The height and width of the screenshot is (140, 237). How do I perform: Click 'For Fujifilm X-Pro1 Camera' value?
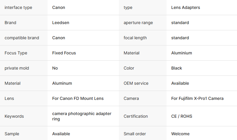[197, 98]
